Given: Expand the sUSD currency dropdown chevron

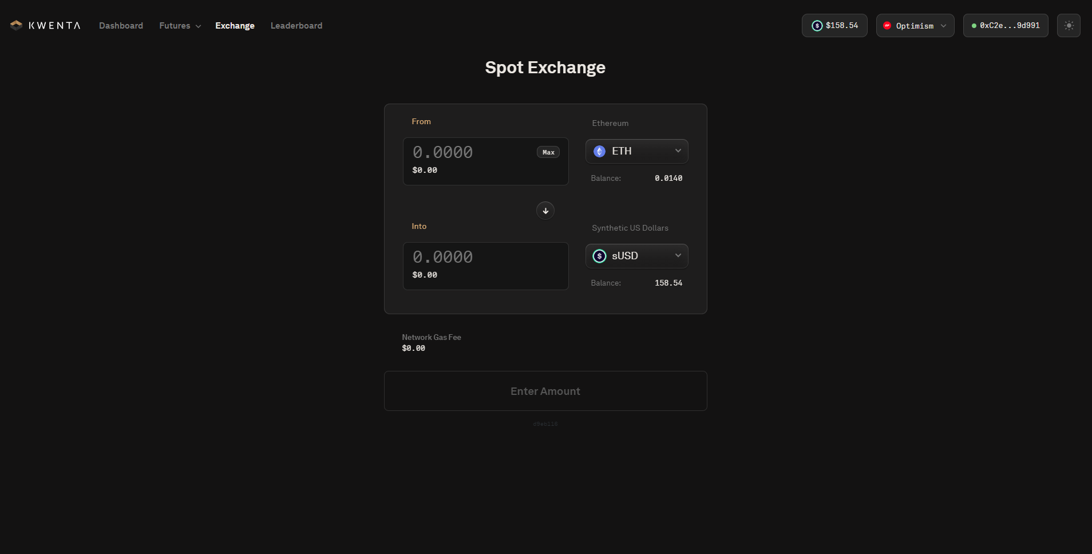Looking at the screenshot, I should 678,256.
